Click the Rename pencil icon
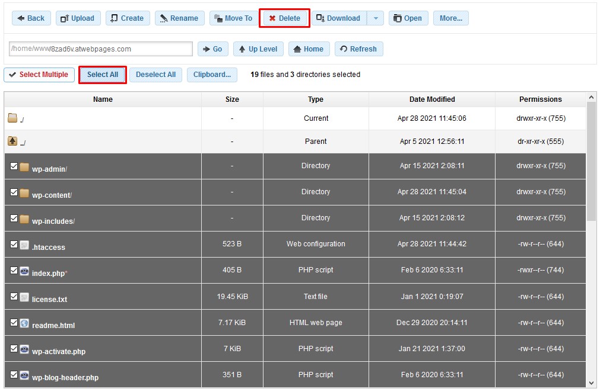The height and width of the screenshot is (392, 600). pos(164,18)
